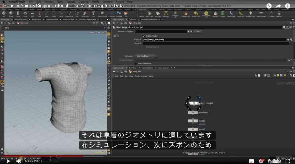This screenshot has height=164, width=295.
Task: Open the Persp viewport camera dropdown
Action: [92, 33]
